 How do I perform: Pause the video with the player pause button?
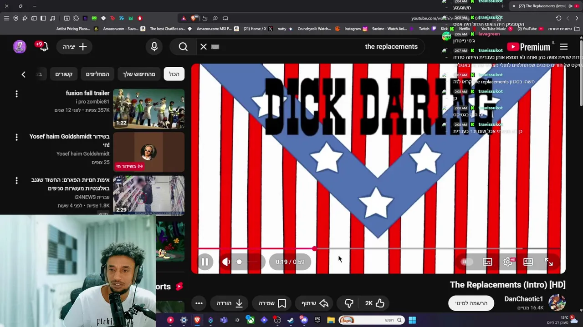[x=205, y=262]
